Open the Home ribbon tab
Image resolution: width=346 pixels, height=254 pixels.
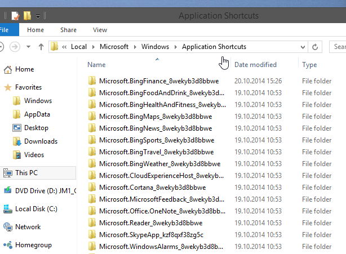[36, 30]
